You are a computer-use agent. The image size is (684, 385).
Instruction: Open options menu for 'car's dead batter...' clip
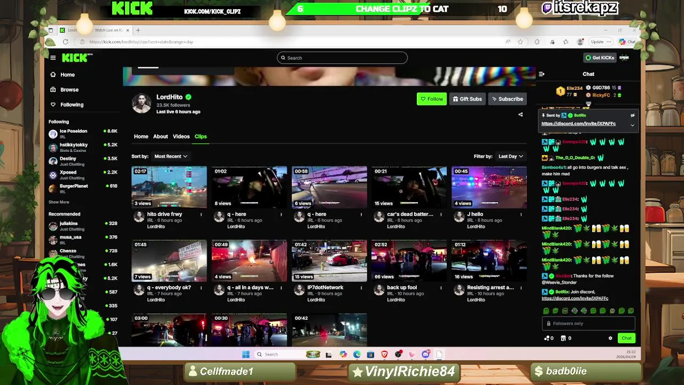pyautogui.click(x=441, y=214)
